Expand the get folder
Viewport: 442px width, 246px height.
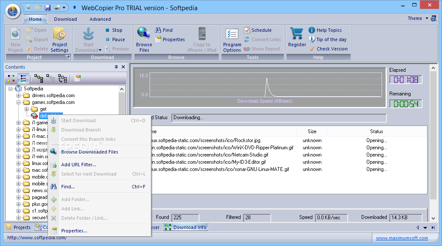click(x=26, y=109)
